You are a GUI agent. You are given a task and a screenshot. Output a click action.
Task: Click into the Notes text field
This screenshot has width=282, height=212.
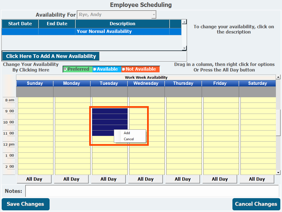pos(152,191)
